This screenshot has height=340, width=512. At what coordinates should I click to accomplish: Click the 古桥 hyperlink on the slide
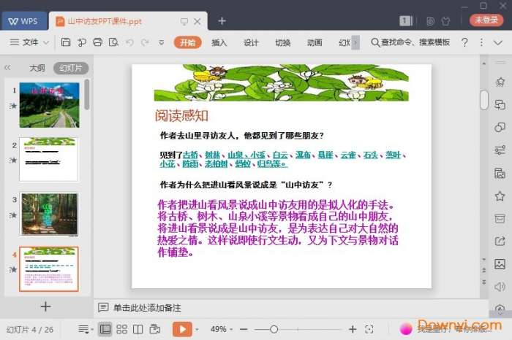(191, 155)
